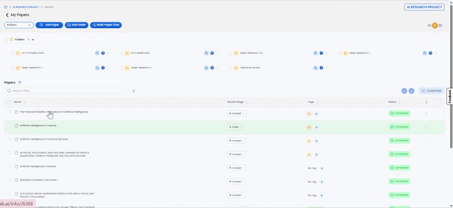Image resolution: width=453 pixels, height=208 pixels.
Task: Change review stage for the AI AND MACHINE LEARNING IN FINANCE paper
Action: click(x=237, y=154)
